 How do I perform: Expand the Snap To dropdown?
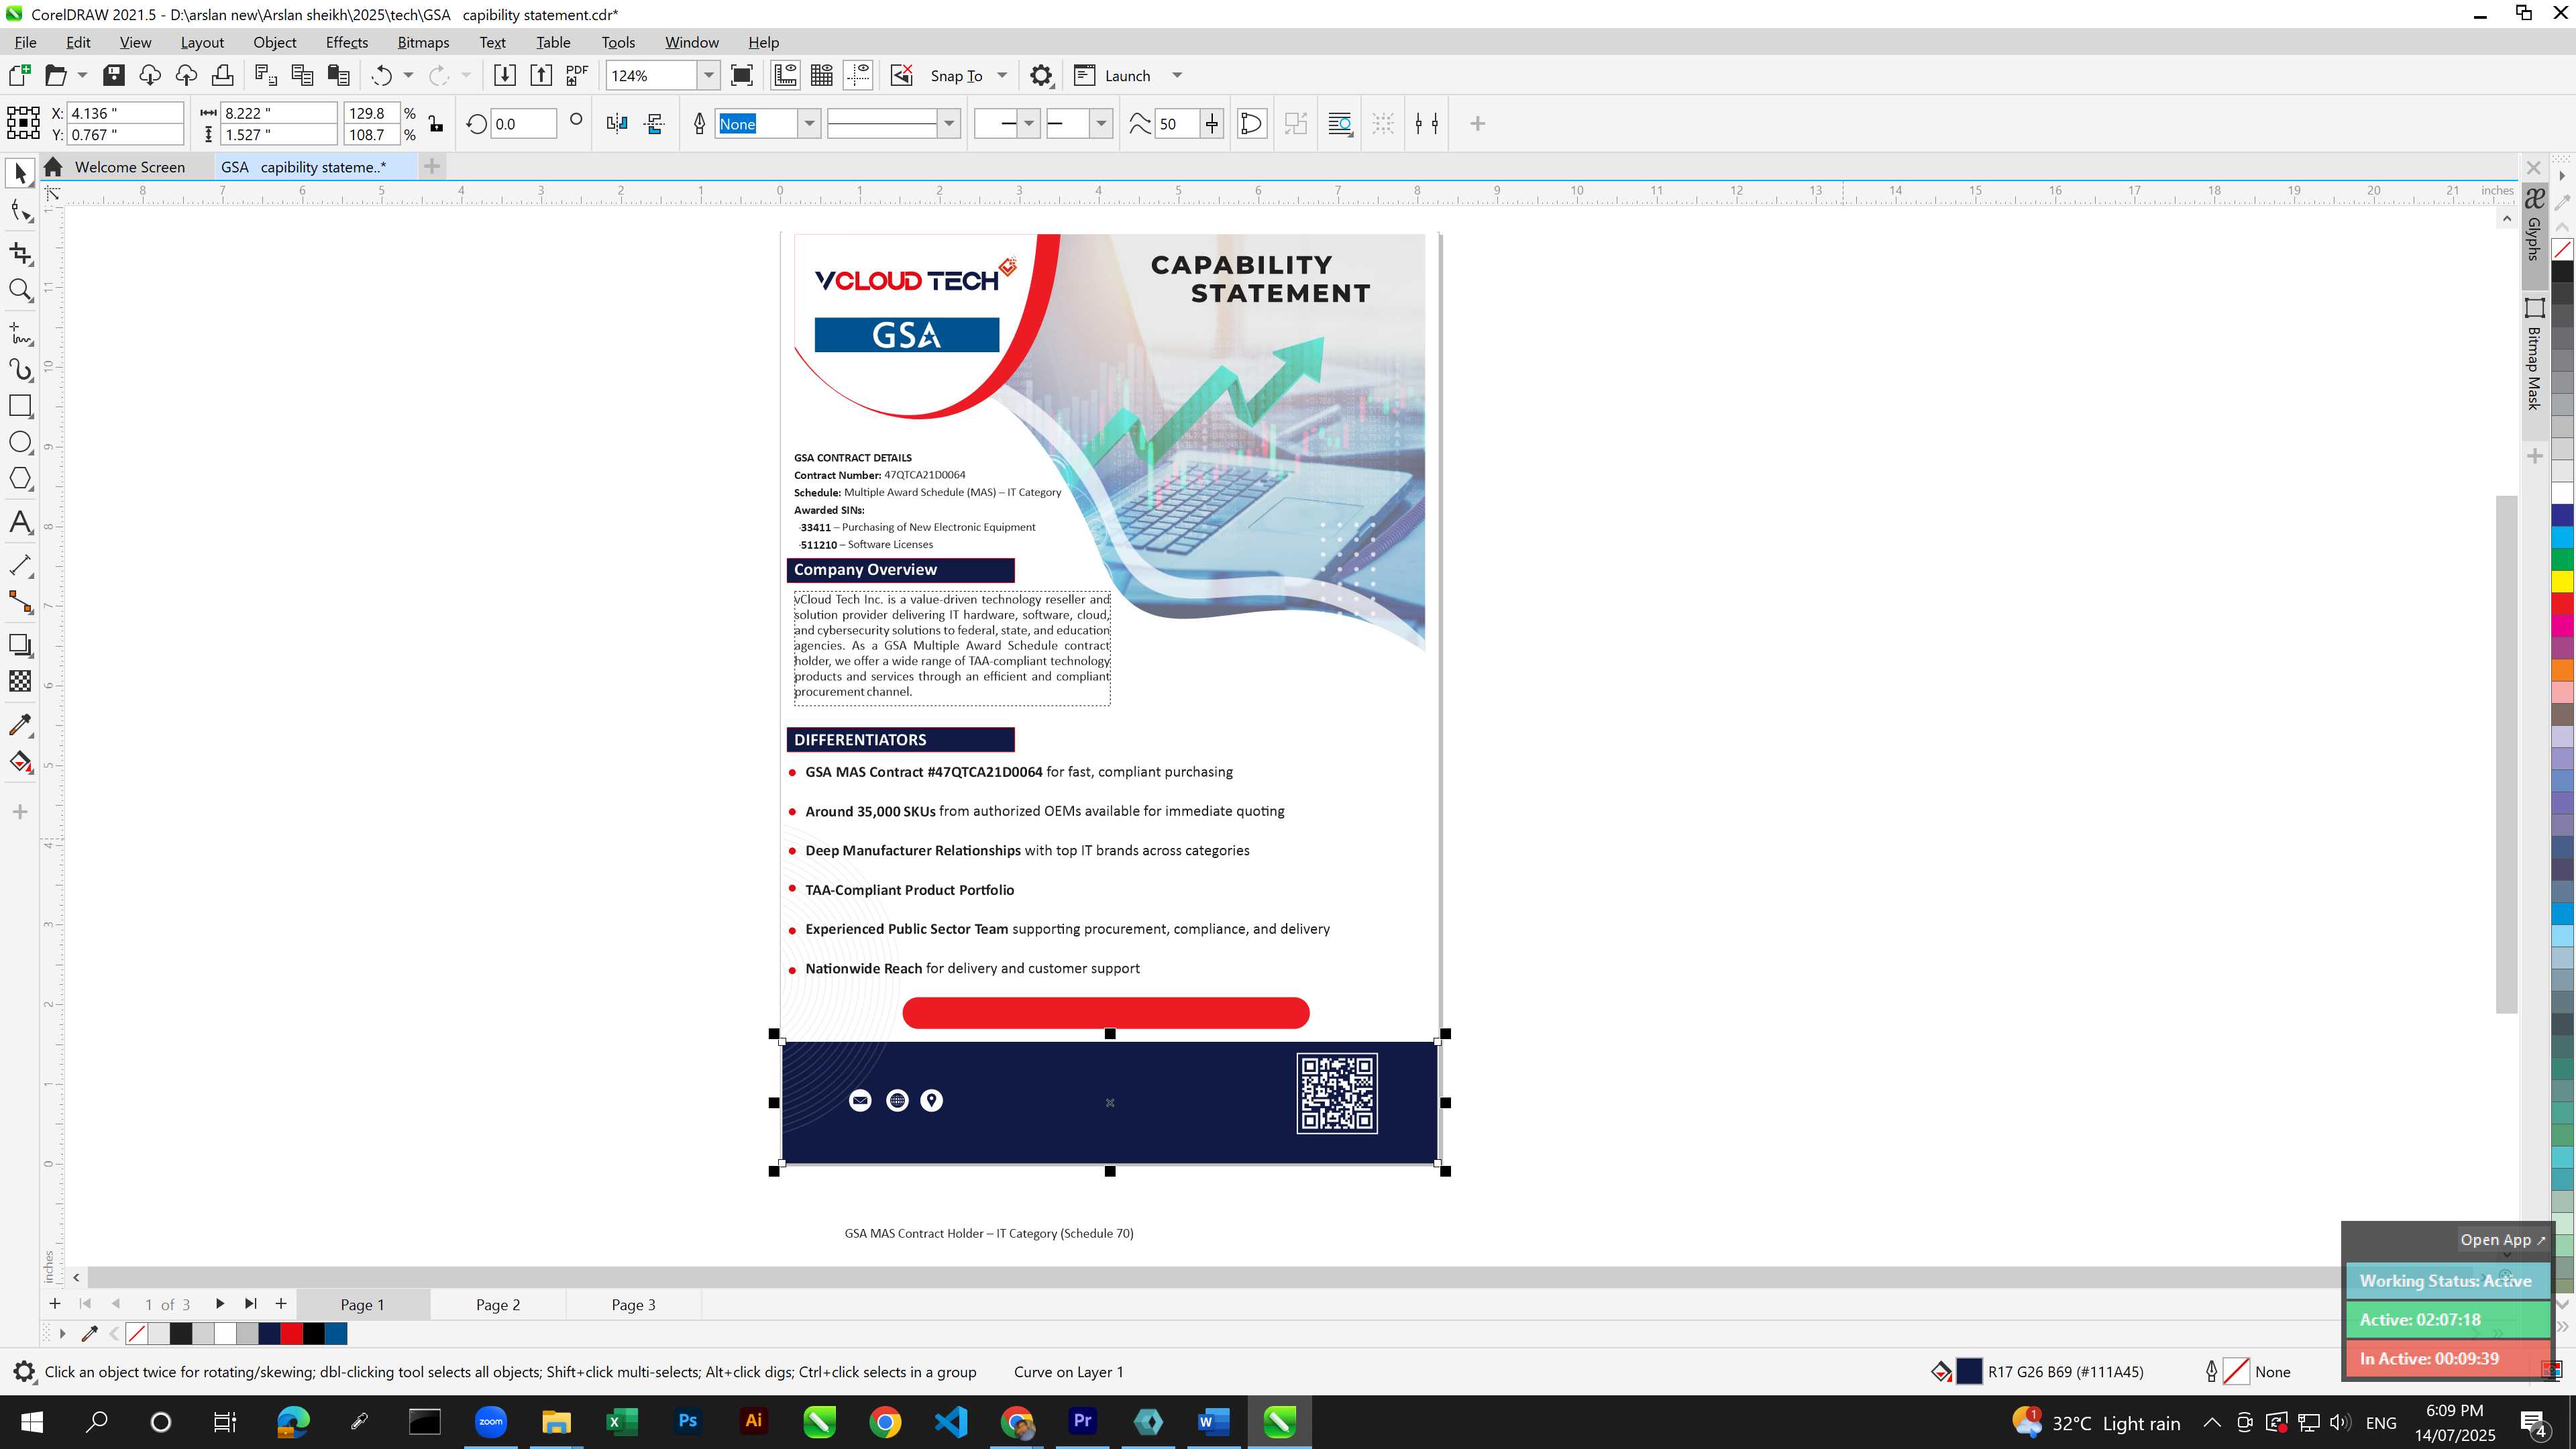tap(1002, 76)
